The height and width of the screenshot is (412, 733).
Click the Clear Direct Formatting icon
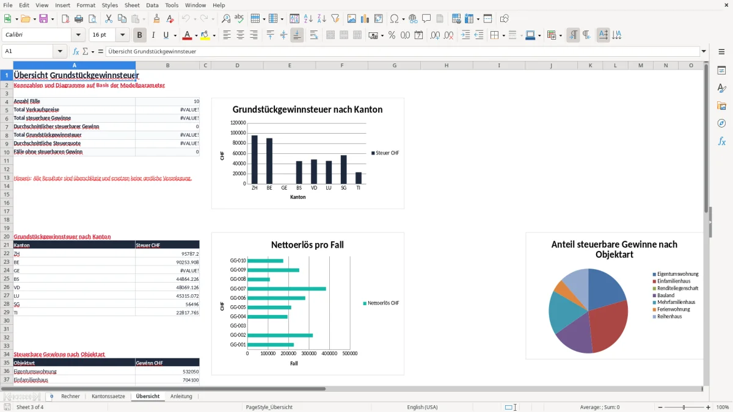coord(170,19)
